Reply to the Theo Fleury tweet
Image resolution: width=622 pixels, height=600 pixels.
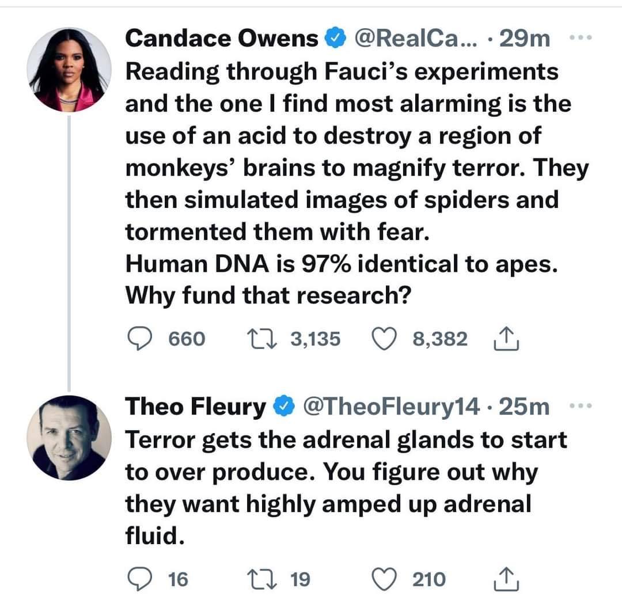(138, 579)
